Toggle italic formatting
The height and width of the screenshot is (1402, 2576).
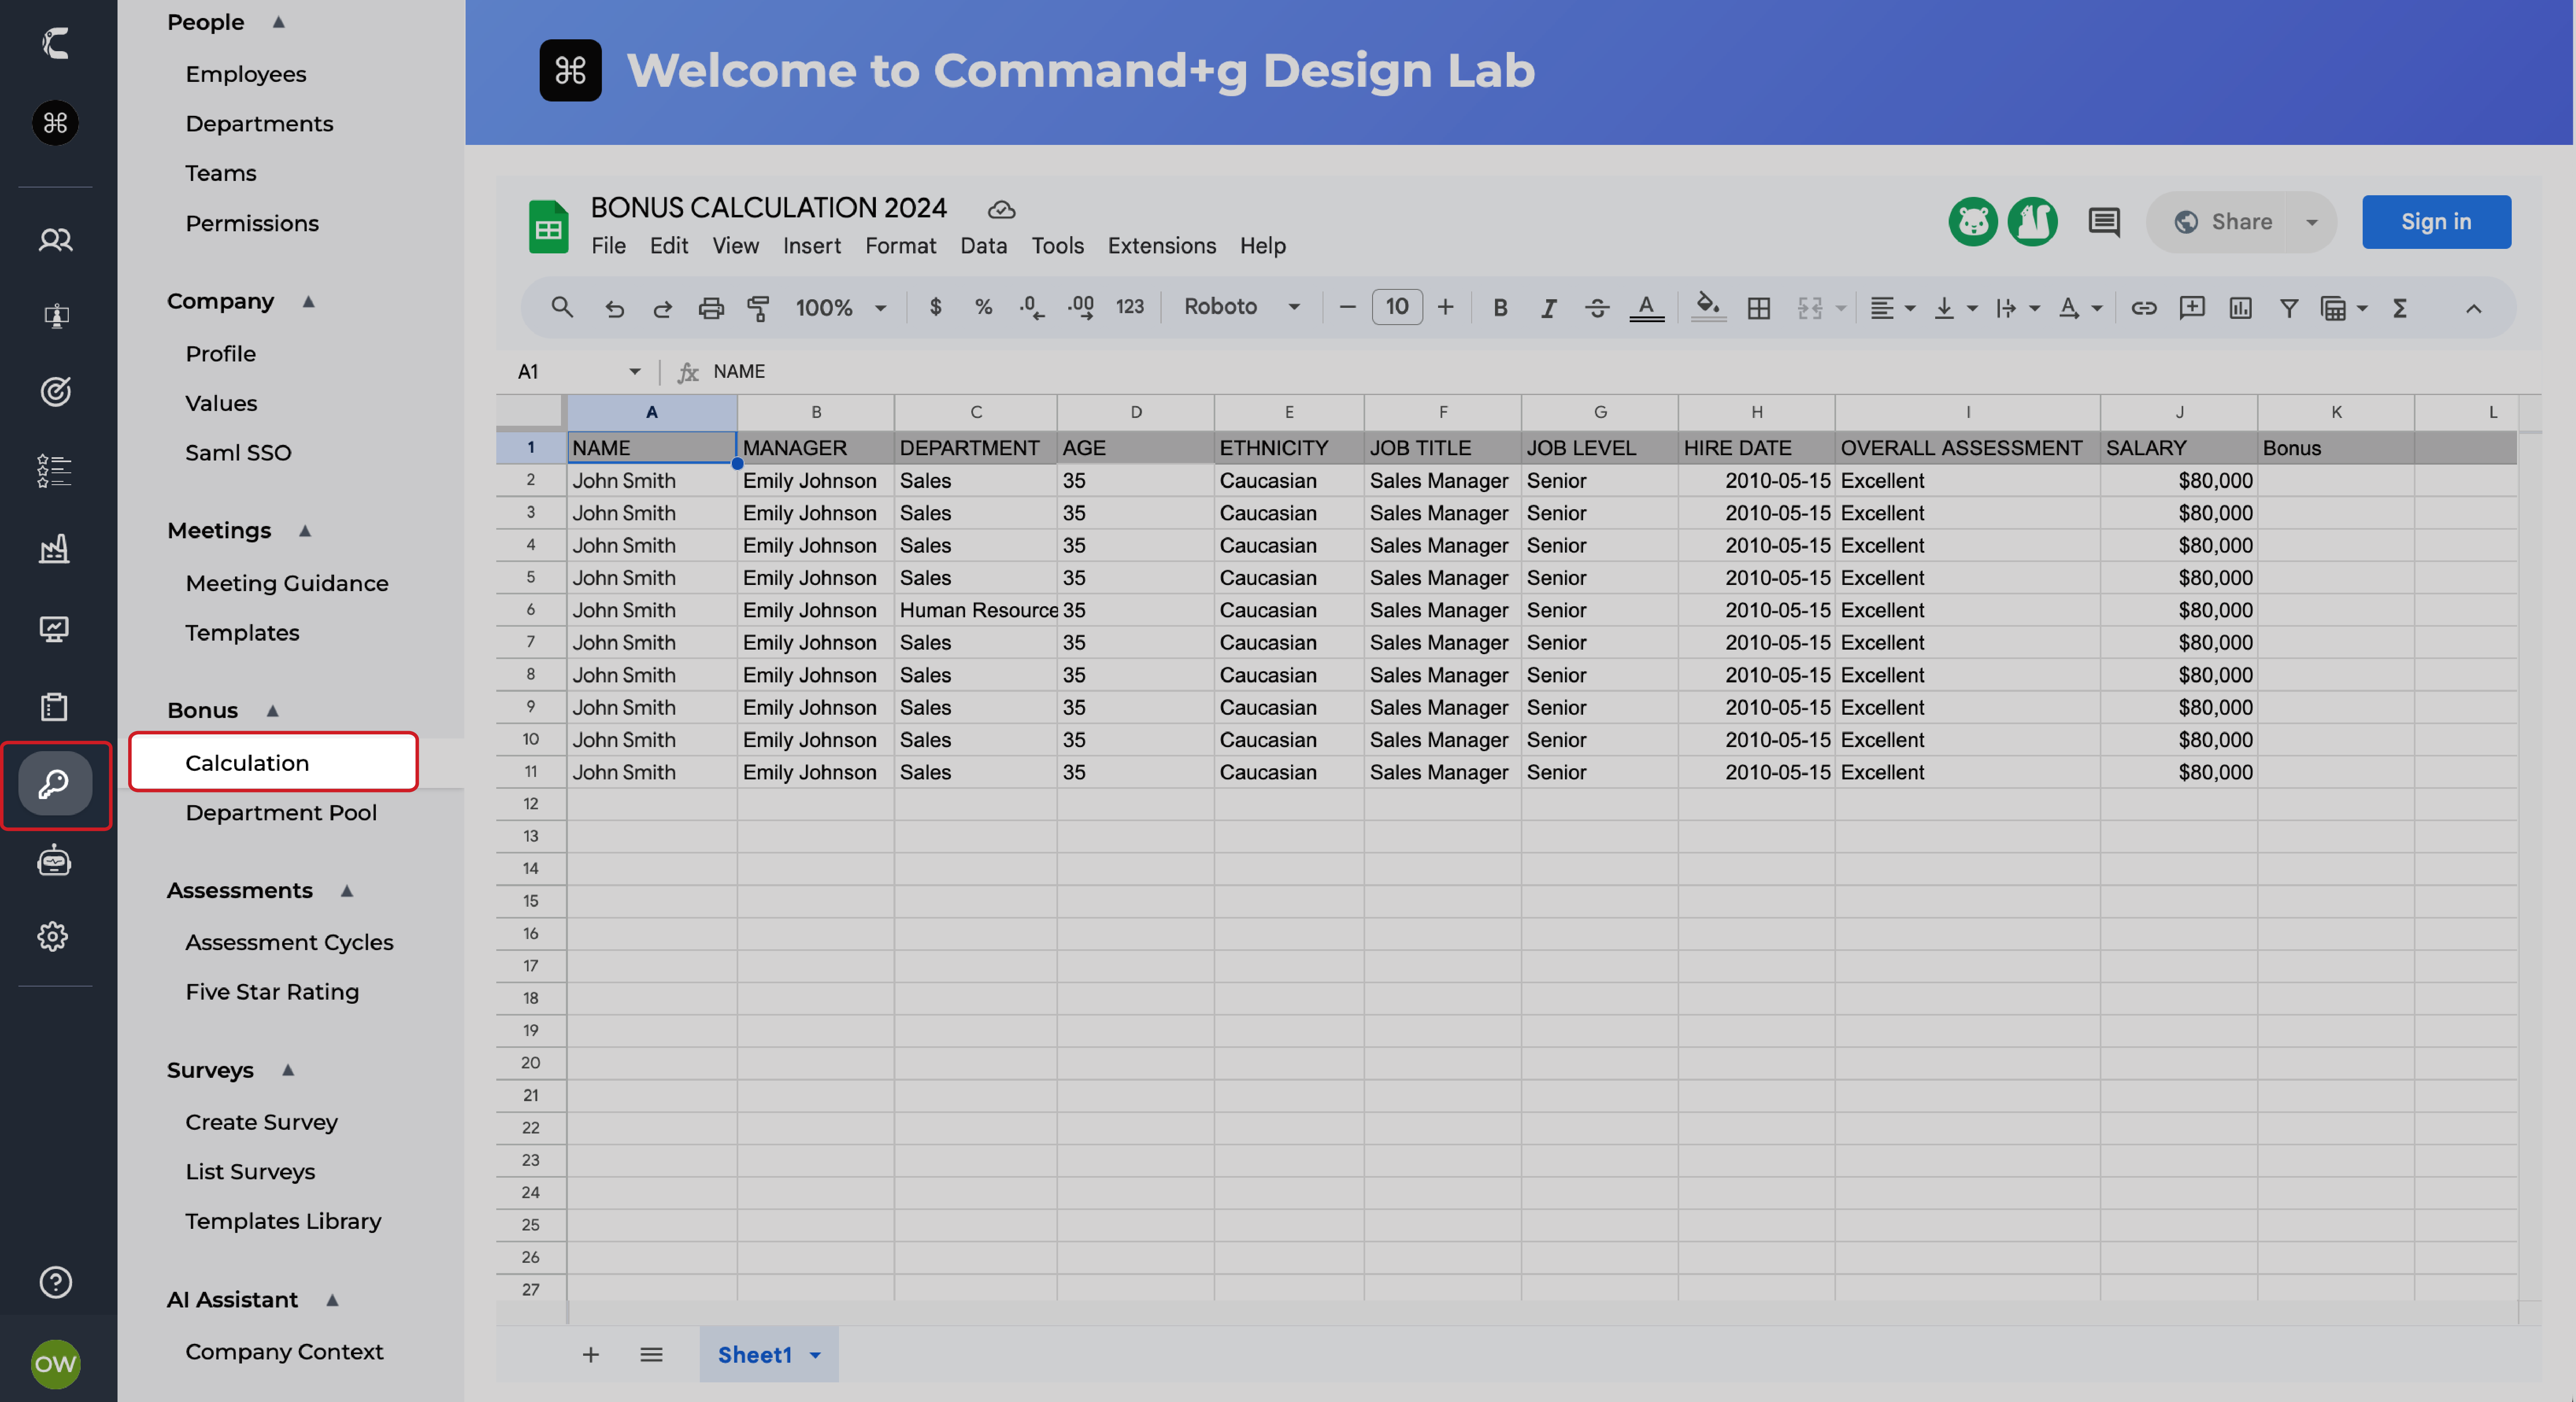click(1548, 308)
